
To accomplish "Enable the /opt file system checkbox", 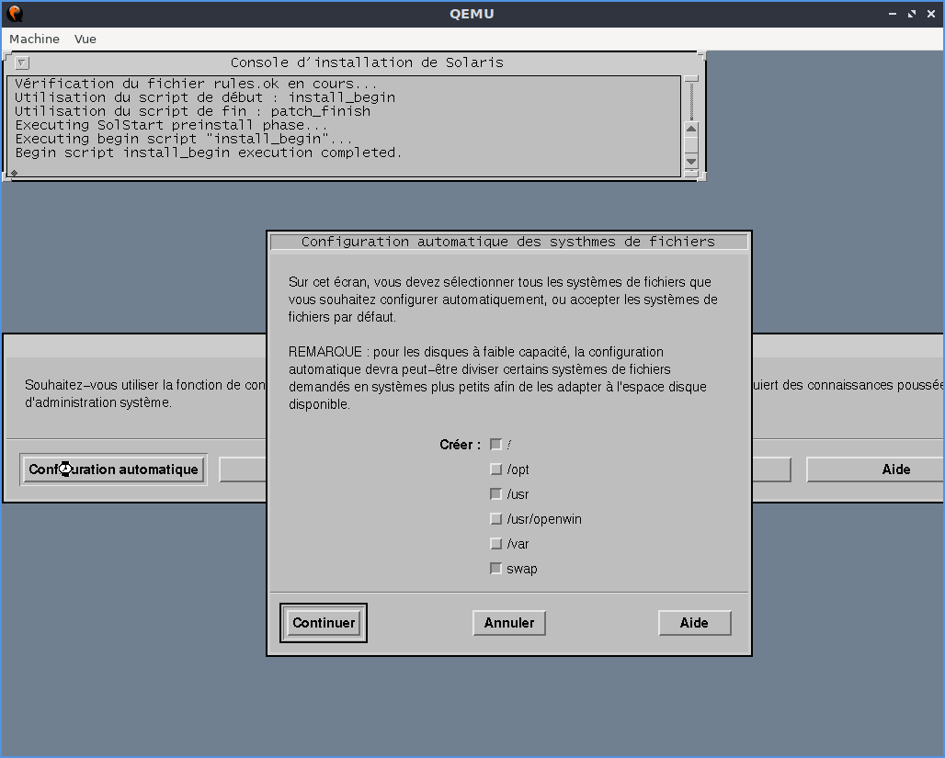I will pos(496,470).
